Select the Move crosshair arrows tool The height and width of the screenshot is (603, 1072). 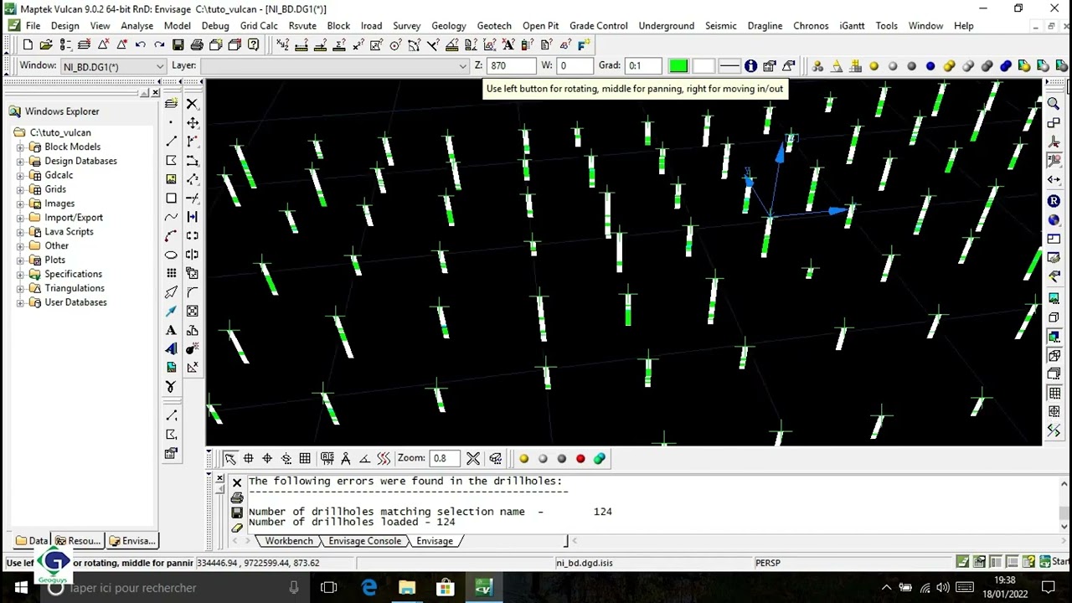[193, 122]
